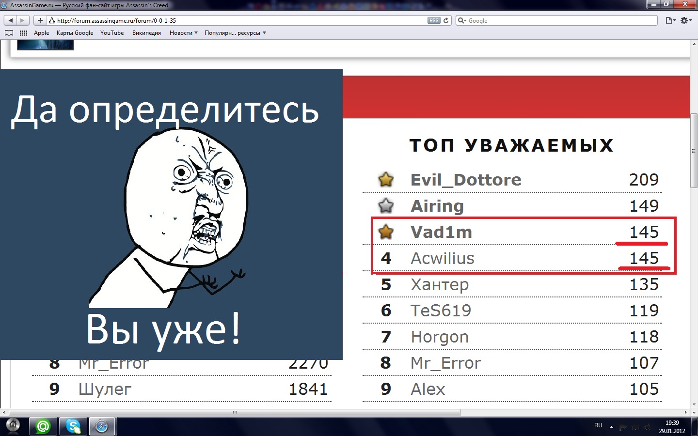Click the RSS feed button
The height and width of the screenshot is (436, 698).
point(434,20)
